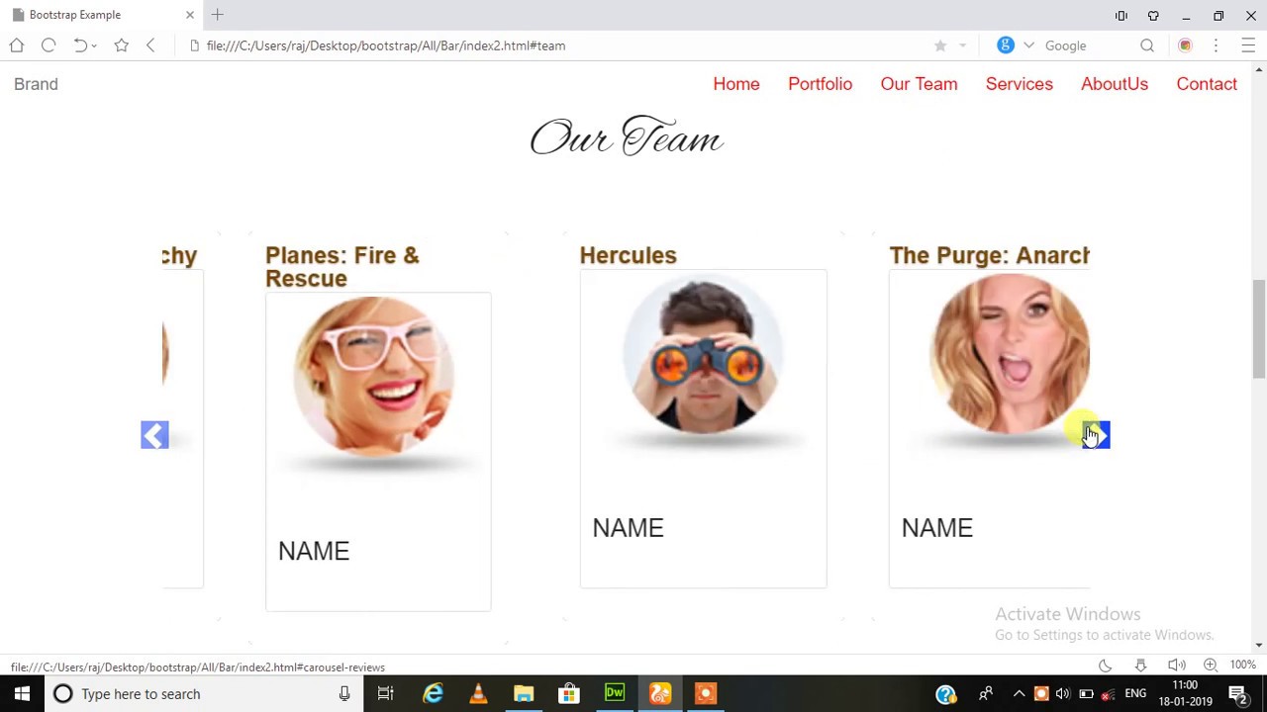Open the Windows Start menu
The width and height of the screenshot is (1267, 712).
[x=22, y=694]
